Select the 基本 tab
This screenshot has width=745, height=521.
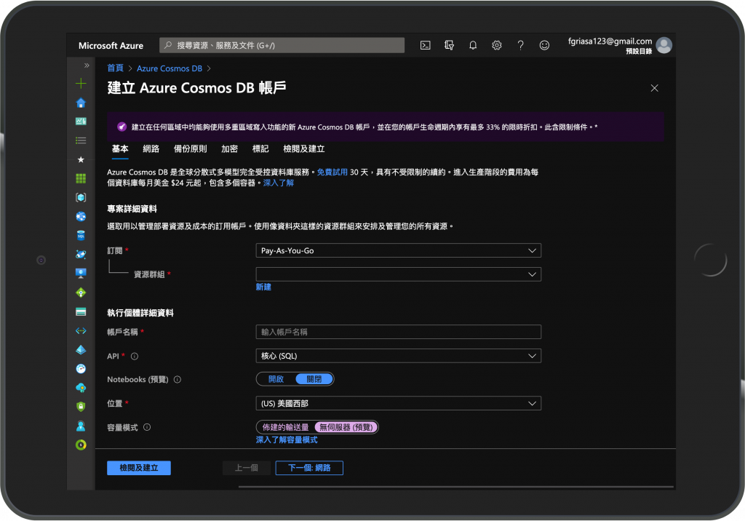click(x=120, y=148)
